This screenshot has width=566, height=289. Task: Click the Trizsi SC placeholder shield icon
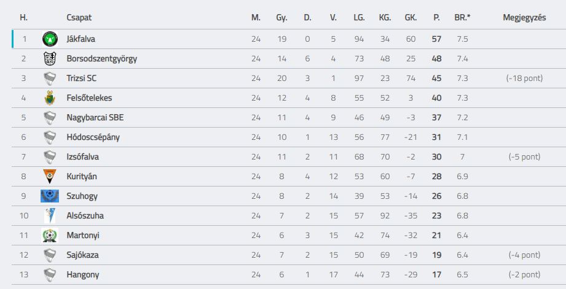tap(50, 78)
